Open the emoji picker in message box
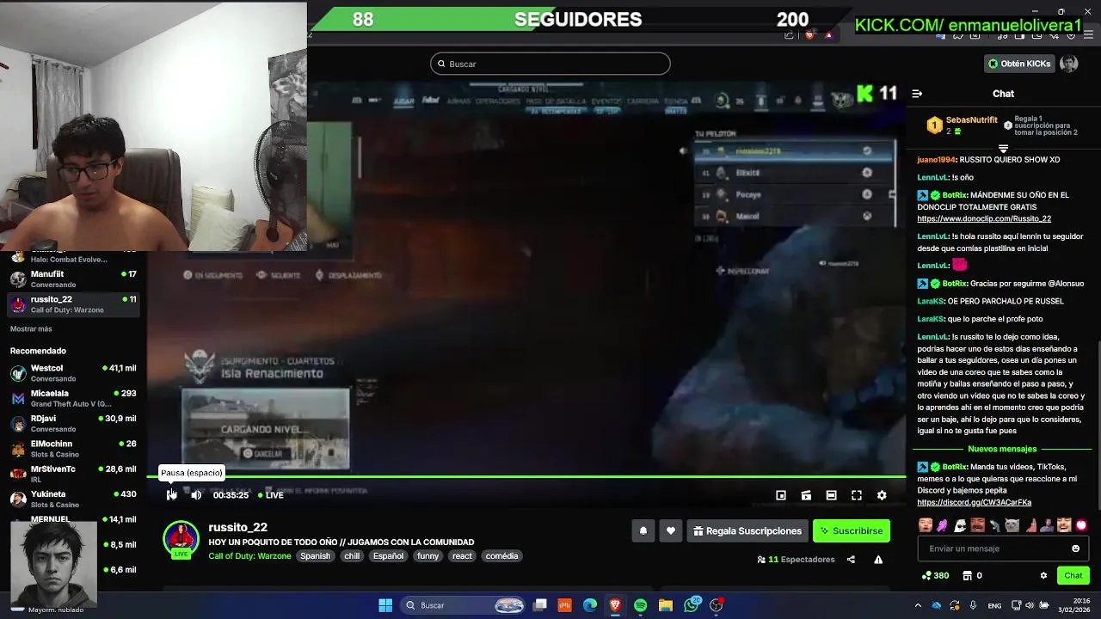 pos(1075,549)
